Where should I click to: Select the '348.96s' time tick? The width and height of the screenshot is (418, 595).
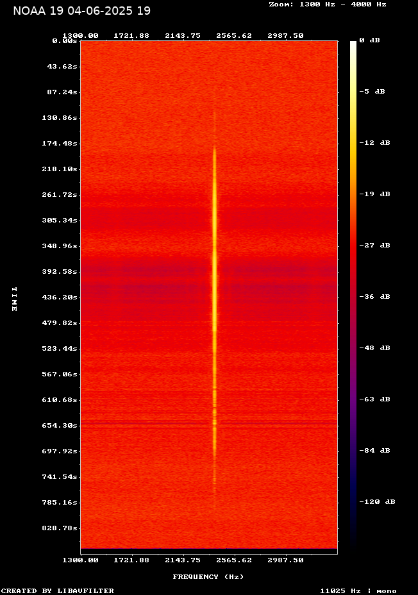click(60, 246)
